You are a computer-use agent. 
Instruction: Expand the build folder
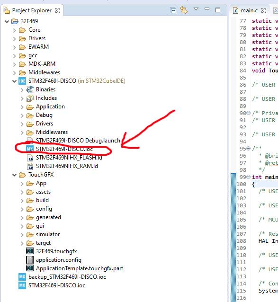[22, 201]
